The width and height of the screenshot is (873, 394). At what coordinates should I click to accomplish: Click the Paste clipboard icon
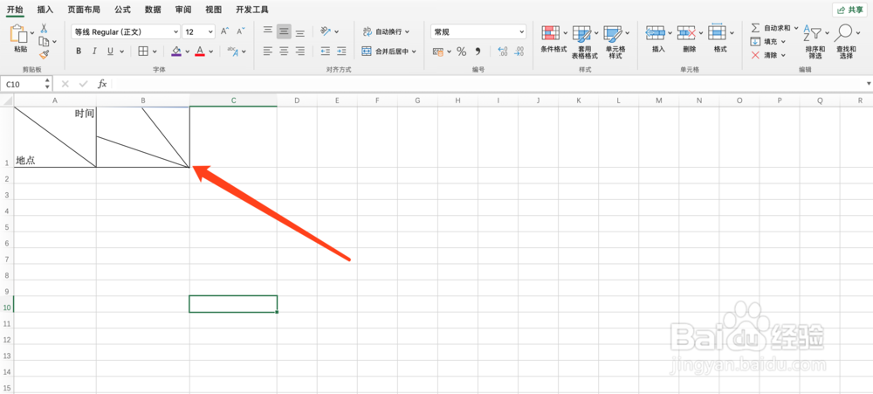[19, 34]
